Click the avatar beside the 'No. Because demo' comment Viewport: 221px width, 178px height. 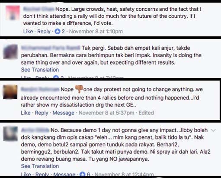point(10,133)
